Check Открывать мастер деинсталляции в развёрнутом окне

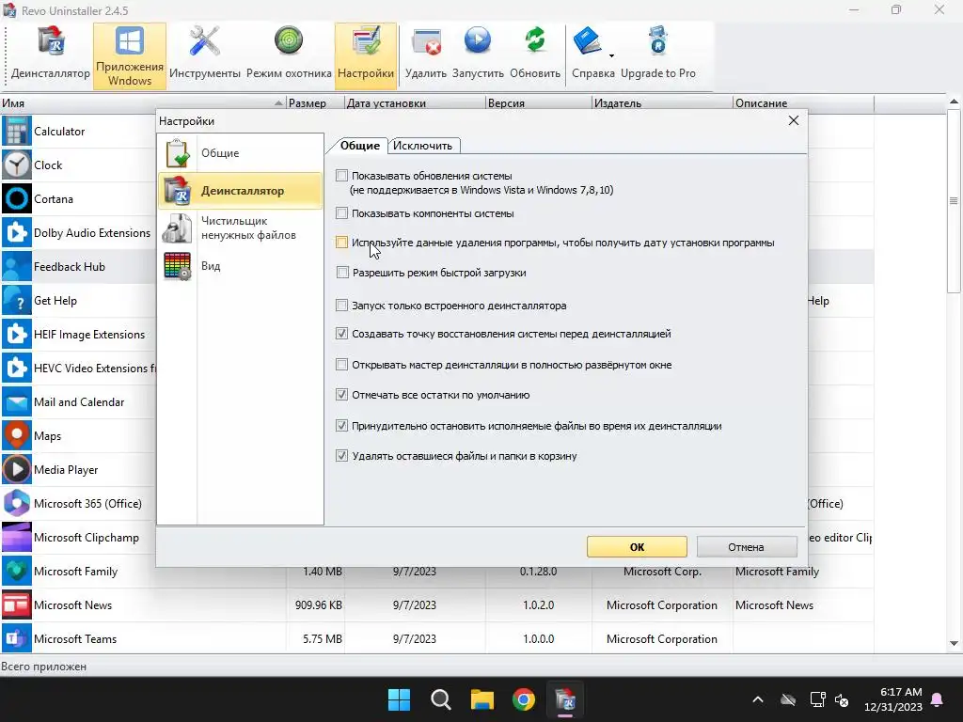(342, 365)
